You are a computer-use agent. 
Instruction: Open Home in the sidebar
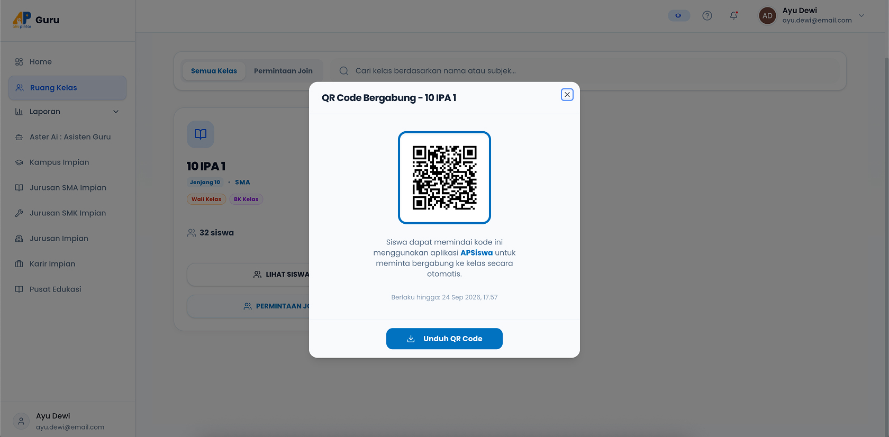67,62
